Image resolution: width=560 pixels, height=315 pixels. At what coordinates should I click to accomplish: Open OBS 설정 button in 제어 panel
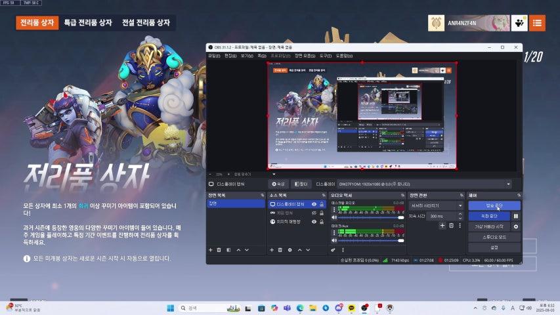(494, 247)
